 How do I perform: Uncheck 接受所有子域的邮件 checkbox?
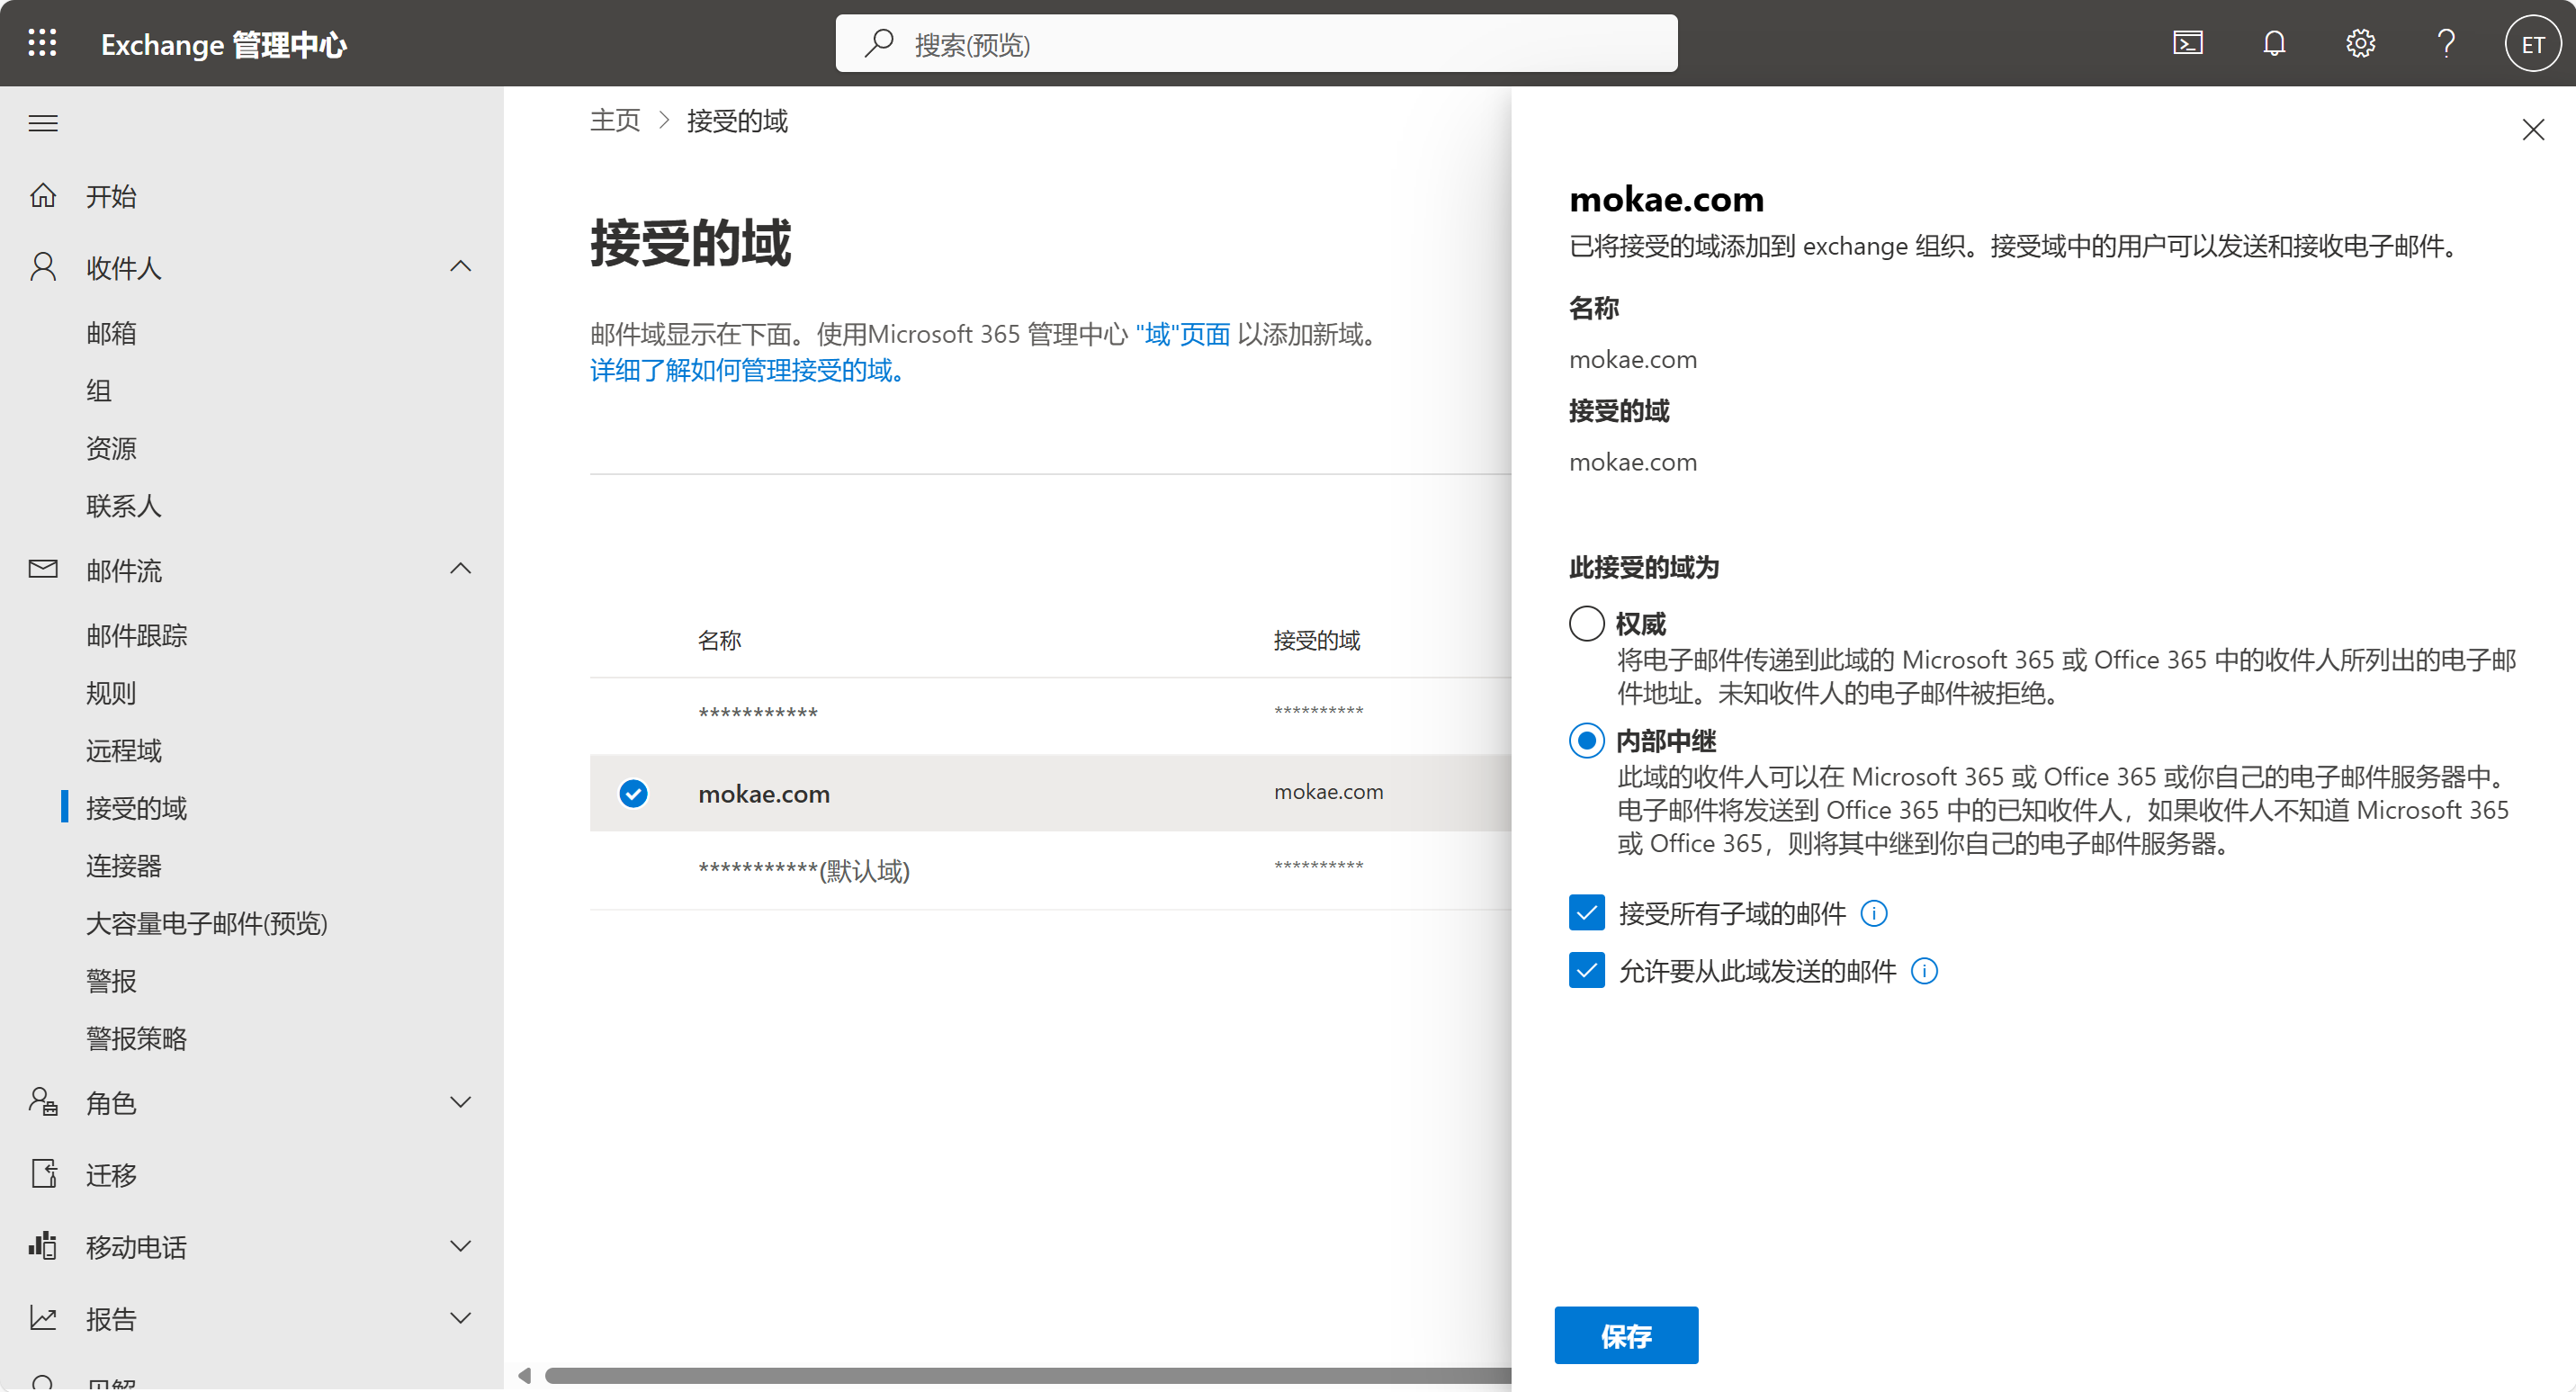[1586, 913]
